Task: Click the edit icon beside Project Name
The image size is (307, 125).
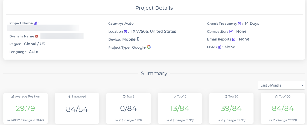Action: pyautogui.click(x=35, y=23)
